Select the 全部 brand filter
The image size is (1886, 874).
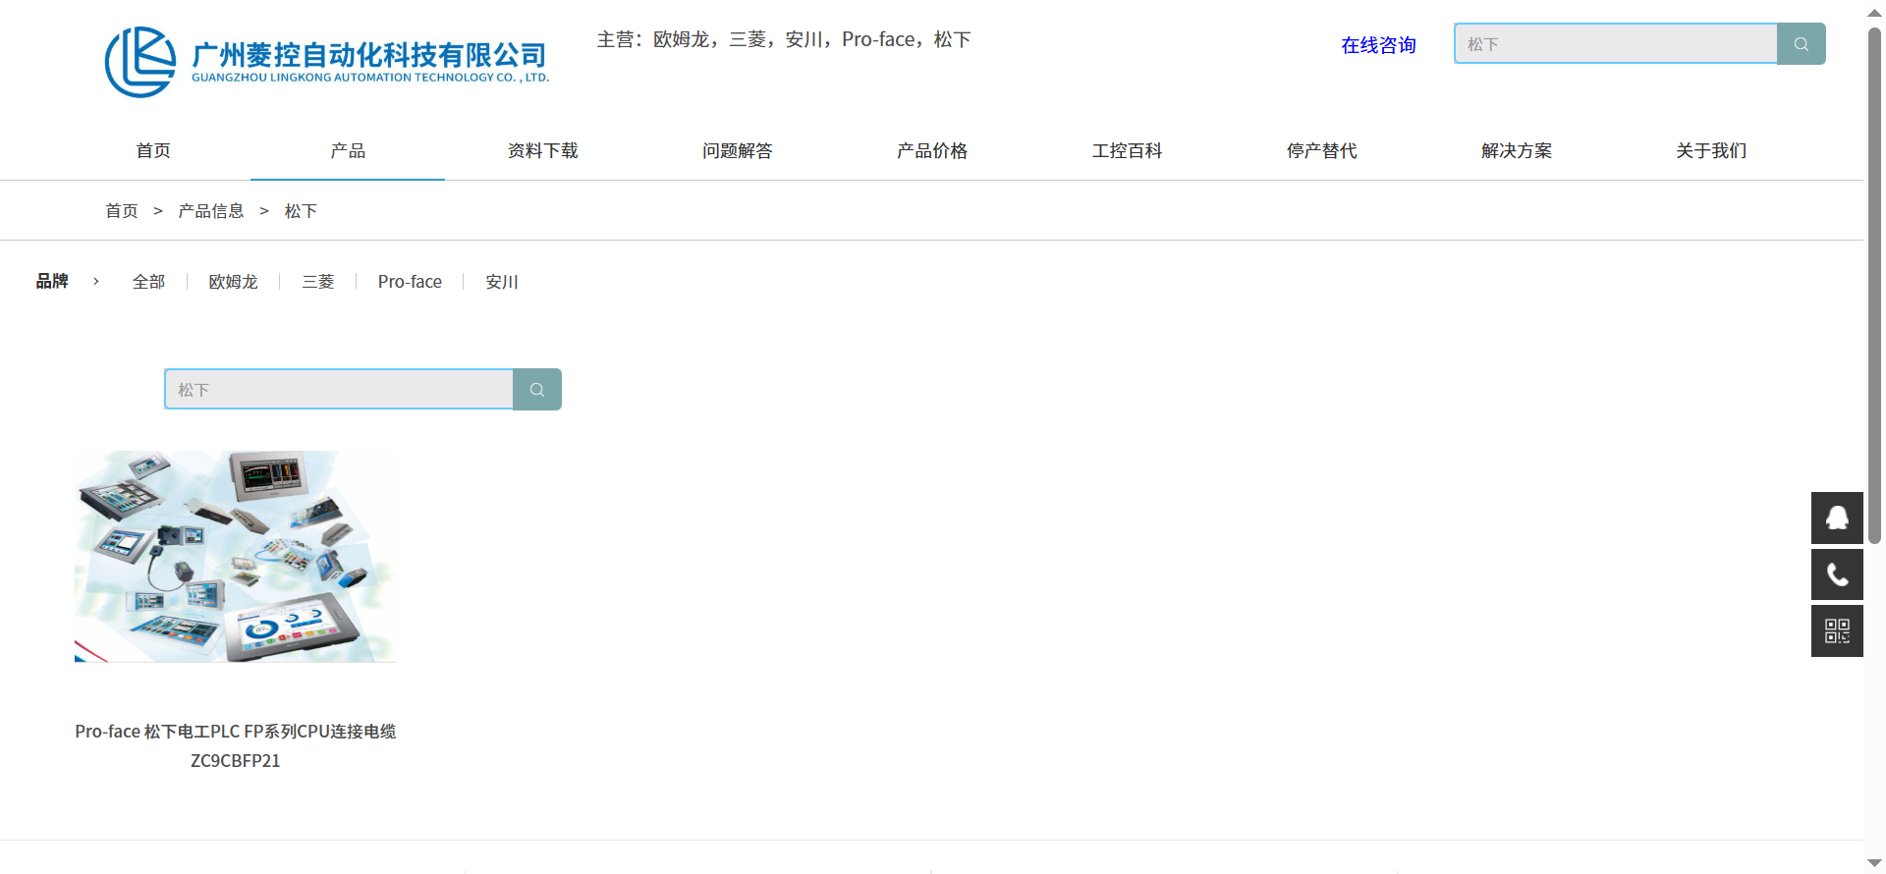pos(148,282)
